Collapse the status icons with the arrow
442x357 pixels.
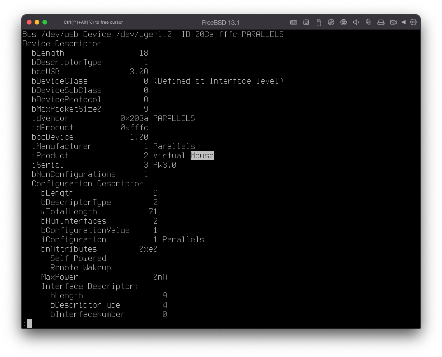(x=403, y=22)
